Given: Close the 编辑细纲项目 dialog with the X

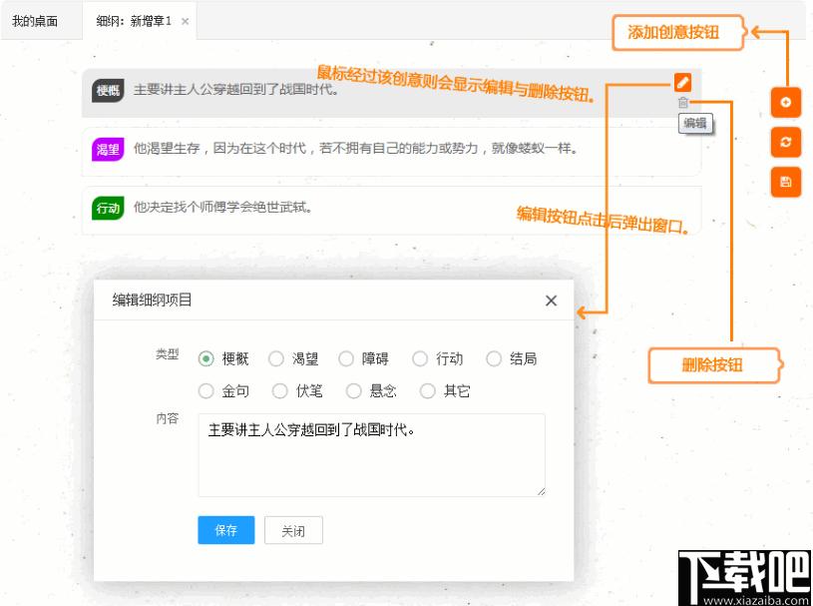Looking at the screenshot, I should point(551,301).
